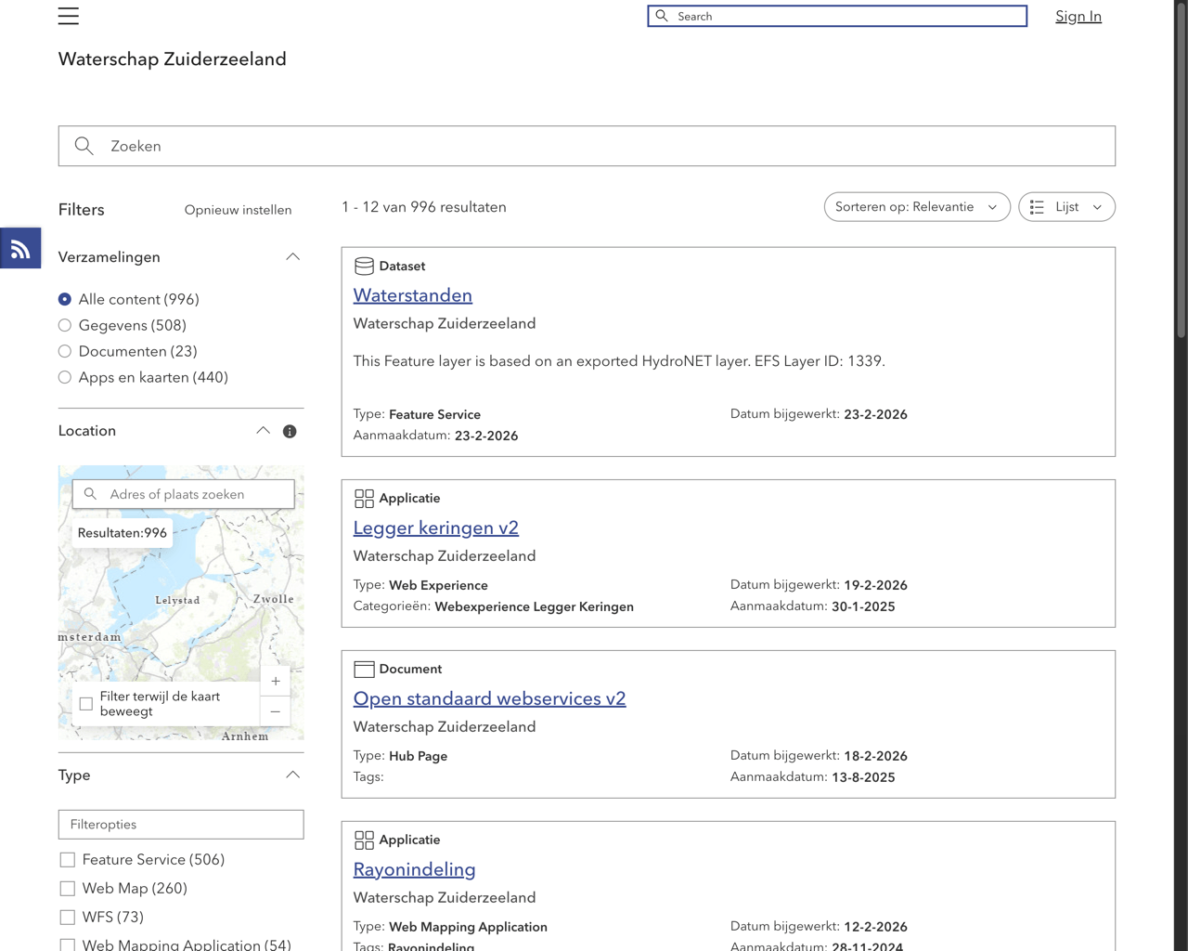
Task: Check the Feature Service (506) filter
Action: (x=68, y=860)
